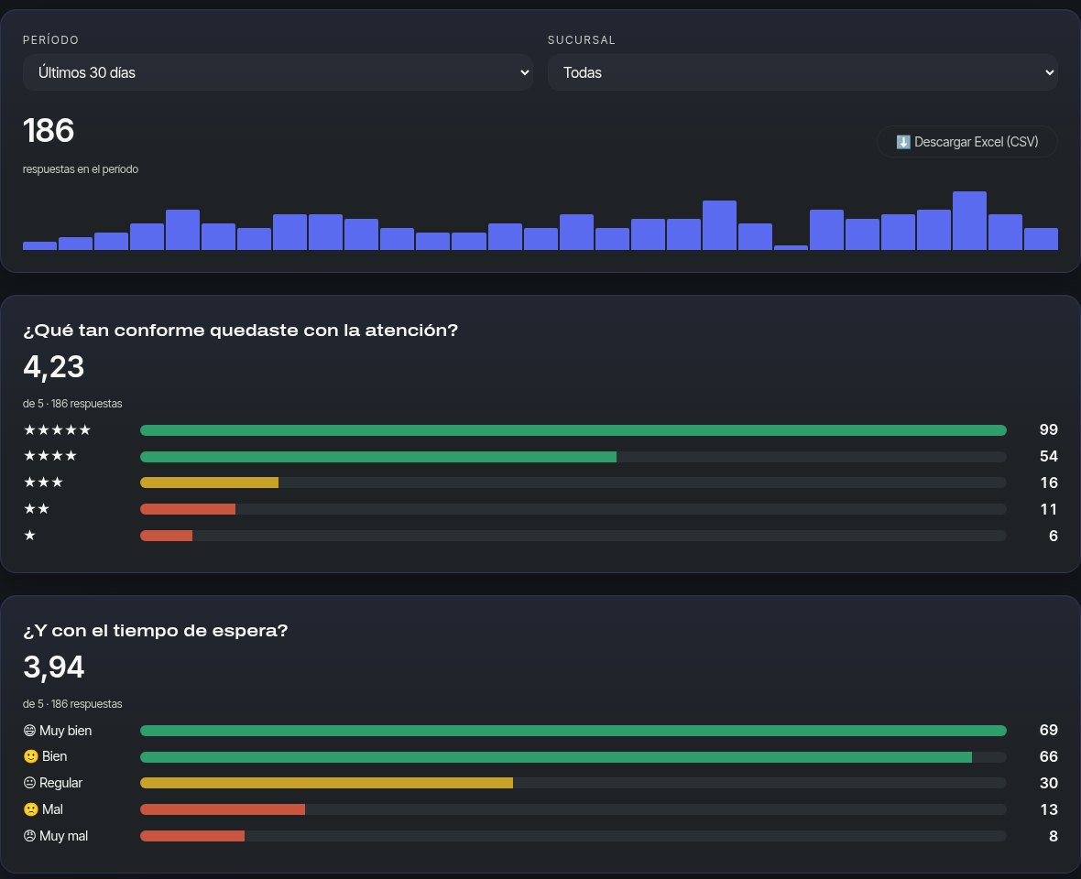This screenshot has width=1081, height=879.
Task: Click the Muy bien count 69
Action: [1049, 730]
